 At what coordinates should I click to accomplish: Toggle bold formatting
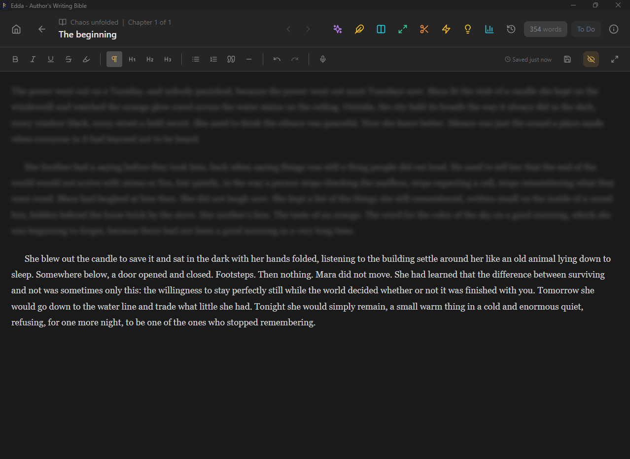point(15,59)
